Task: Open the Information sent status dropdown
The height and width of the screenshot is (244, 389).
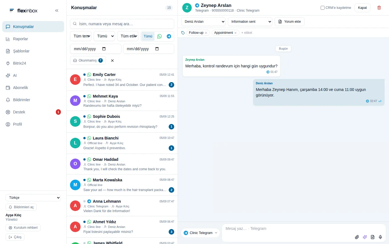Action: click(250, 22)
